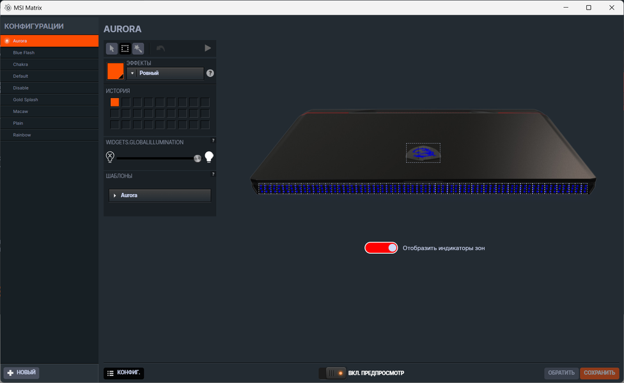Open the Конфиг. list button
The image size is (624, 383).
[x=124, y=373]
